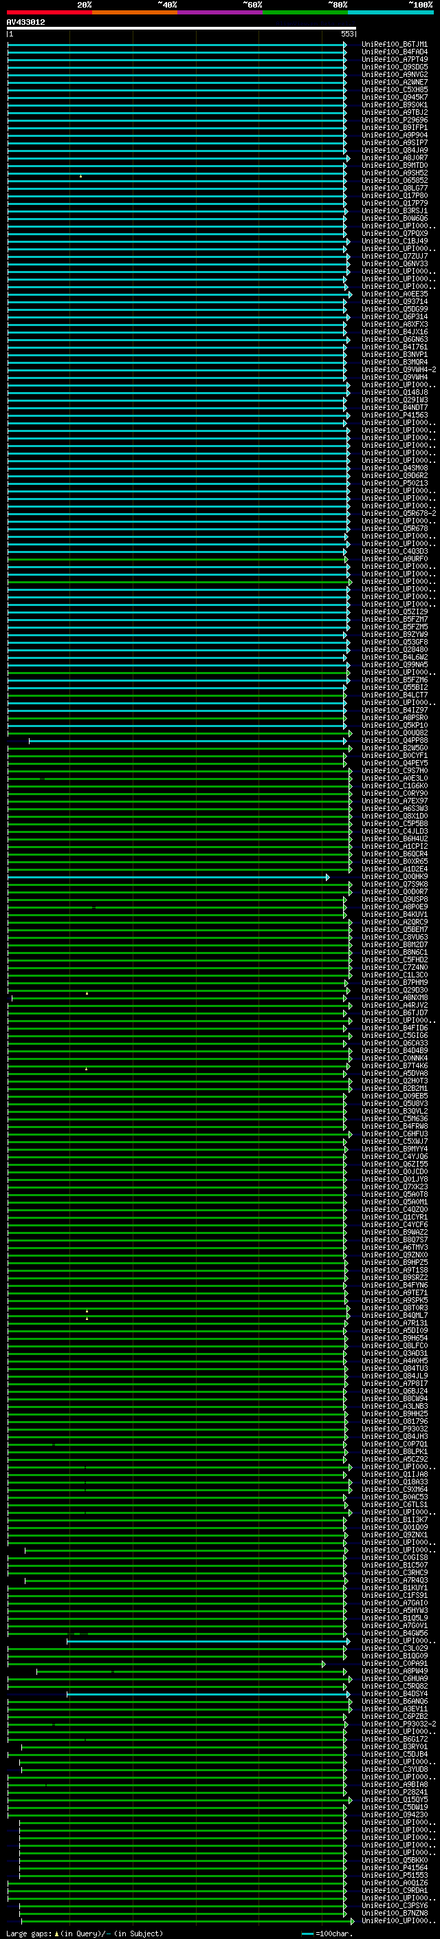440x1939 pixels.
Task: Select the UniRef100_C5GIG6 label
Action: (x=395, y=1036)
